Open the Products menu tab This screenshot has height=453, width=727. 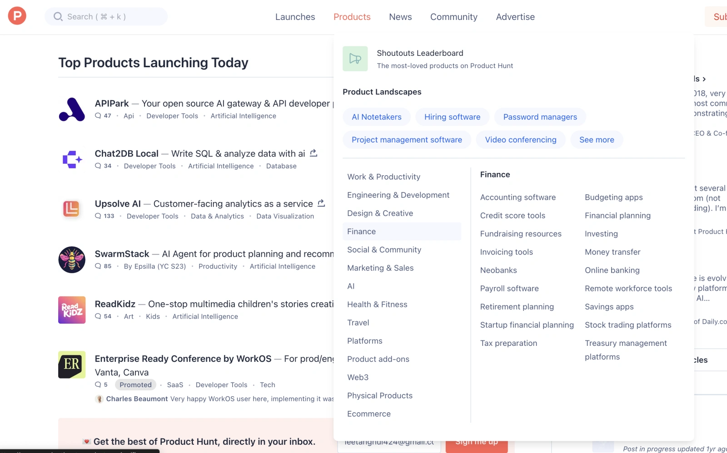point(352,17)
